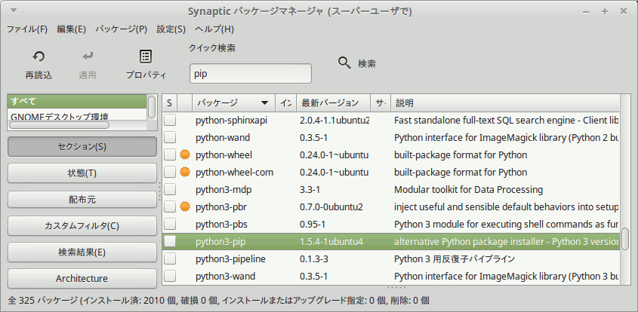638x312 pixels.
Task: Click 'Modular toolkit for Data Processing' description
Action: [469, 190]
